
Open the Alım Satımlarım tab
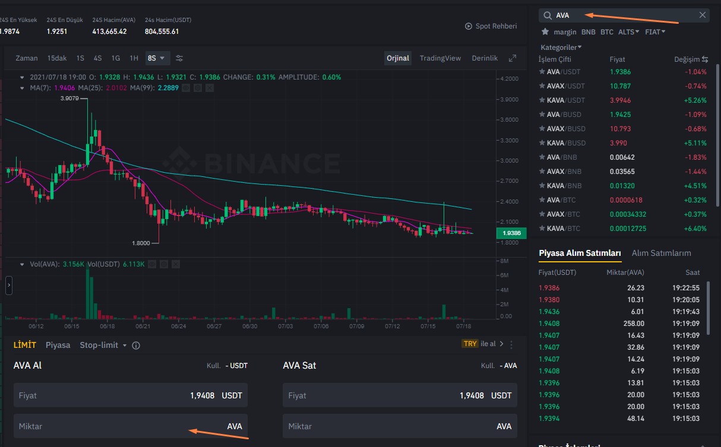click(662, 252)
